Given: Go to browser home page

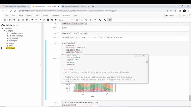Looking at the screenshot, I should 15,11.
